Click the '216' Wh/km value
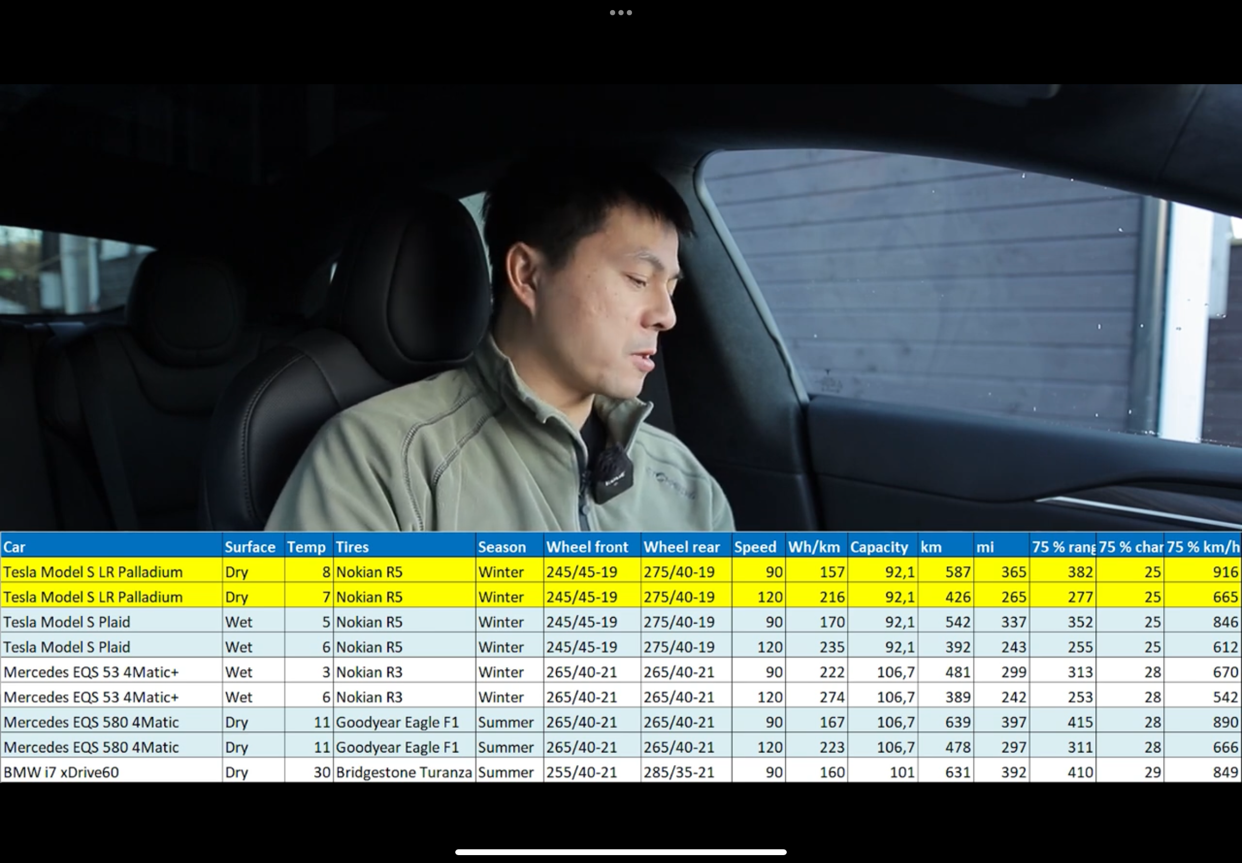Image resolution: width=1242 pixels, height=863 pixels. tap(816, 596)
